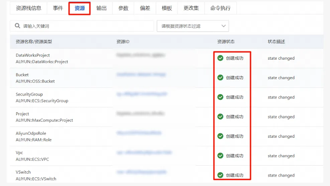The height and width of the screenshot is (186, 330).
Task: Open the SecurityGroup resource ID link
Action: click(x=142, y=94)
